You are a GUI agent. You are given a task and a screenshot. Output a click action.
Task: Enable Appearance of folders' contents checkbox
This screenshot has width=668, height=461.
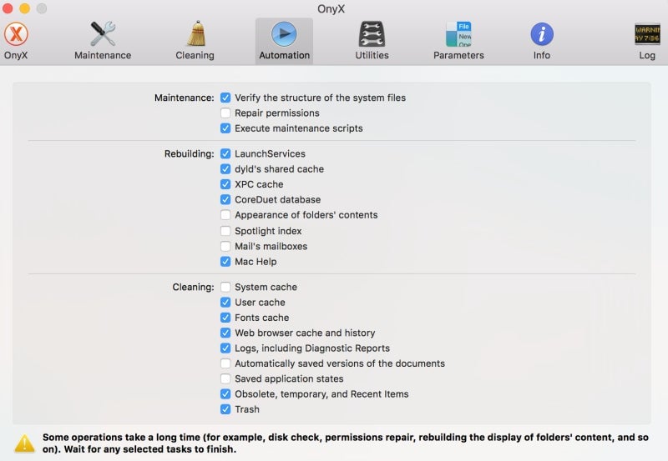pos(225,215)
